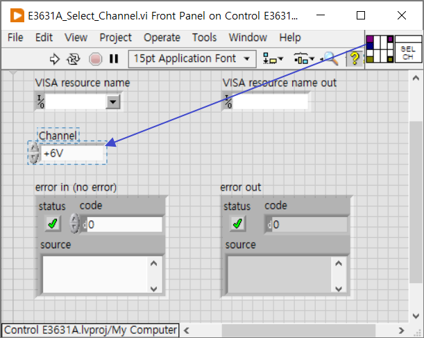Click the Run arrow button

tap(55, 59)
